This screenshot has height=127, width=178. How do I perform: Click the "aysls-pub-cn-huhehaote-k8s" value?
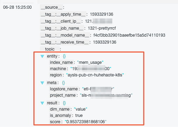pos(95,75)
